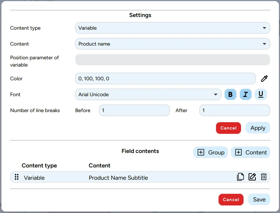This screenshot has width=280, height=213.
Task: Select the Variable cell in field contents
Action: [x=34, y=178]
